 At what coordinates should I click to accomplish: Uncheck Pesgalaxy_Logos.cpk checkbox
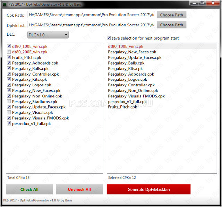click(x=9, y=85)
